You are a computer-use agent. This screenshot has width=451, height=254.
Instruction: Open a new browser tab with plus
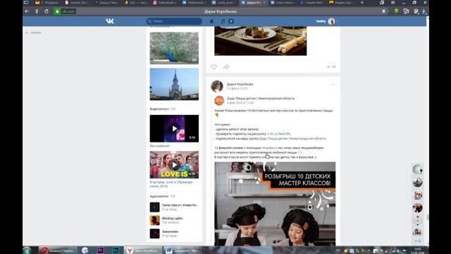(x=362, y=3)
